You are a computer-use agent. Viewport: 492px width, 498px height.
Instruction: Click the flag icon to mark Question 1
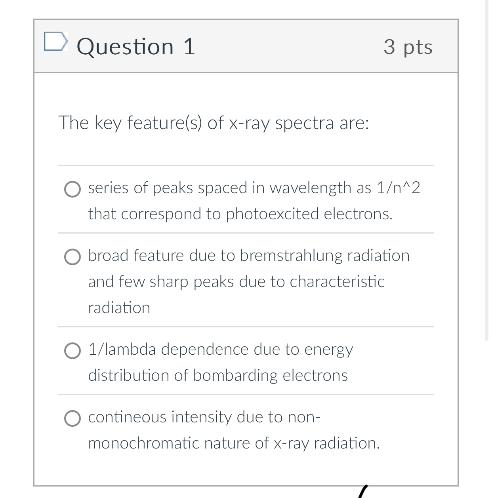click(56, 41)
